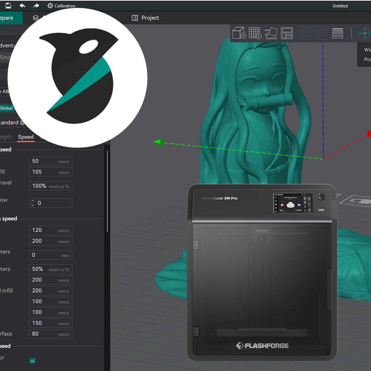Viewport: 371px width, 371px height.
Task: Click the 200 field directly below 120
Action: click(x=50, y=241)
